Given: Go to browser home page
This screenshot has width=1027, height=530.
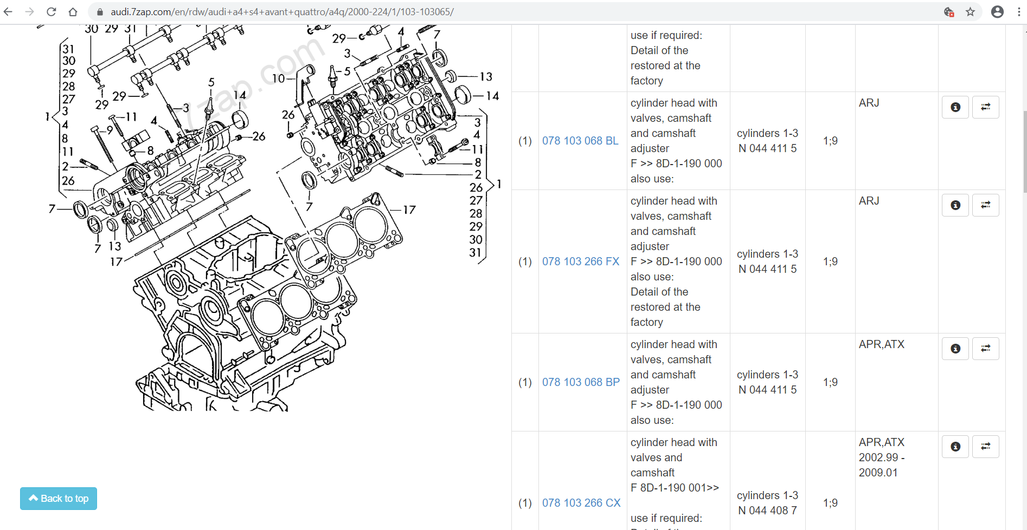Looking at the screenshot, I should point(73,11).
